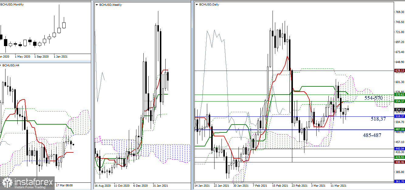Expand the BCHUSD,Weekly chart title arrow

click(x=97, y=5)
